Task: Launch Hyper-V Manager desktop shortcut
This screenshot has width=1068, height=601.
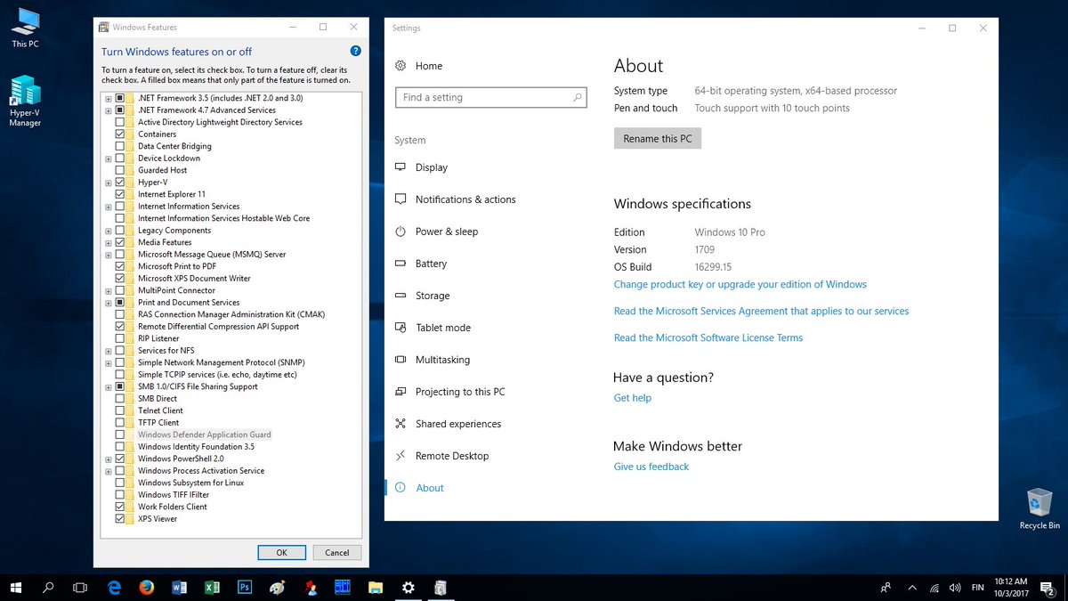Action: click(25, 101)
